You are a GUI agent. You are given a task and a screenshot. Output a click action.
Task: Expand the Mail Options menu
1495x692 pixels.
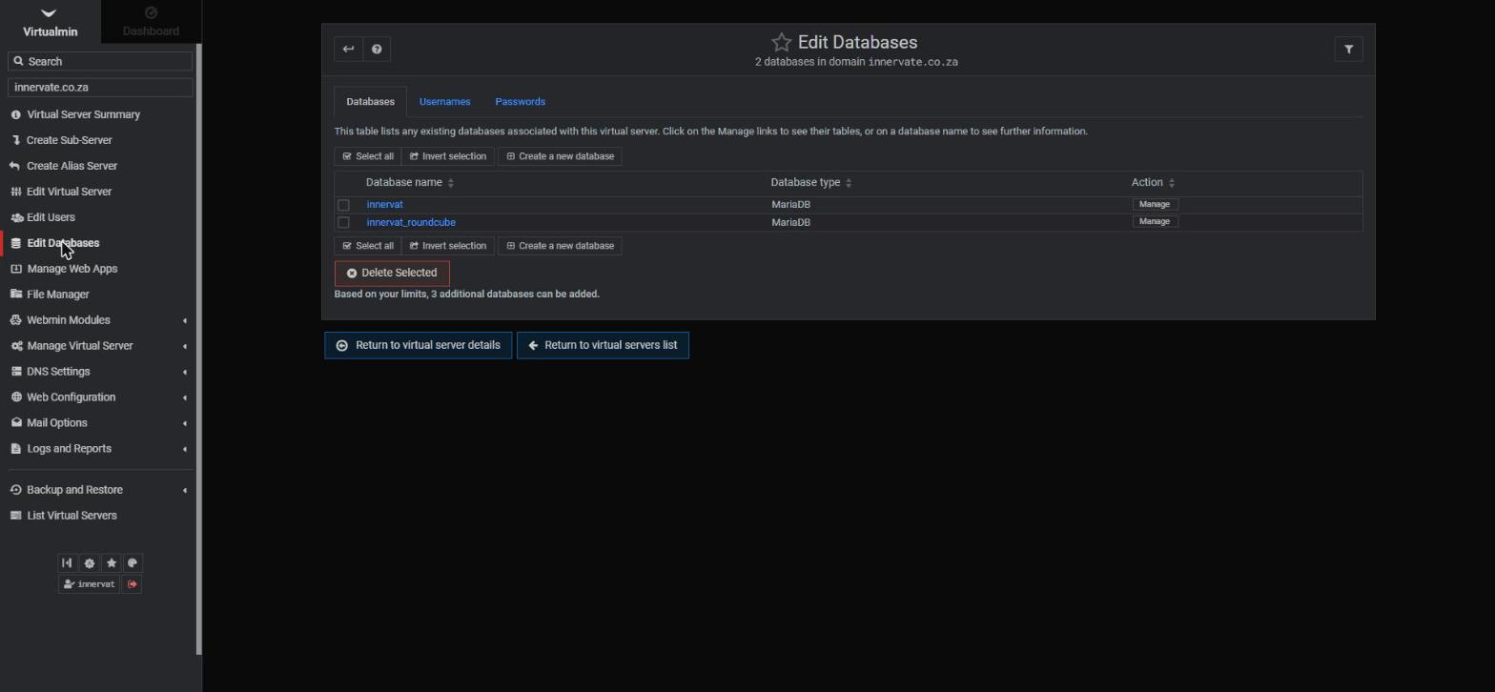[99, 423]
